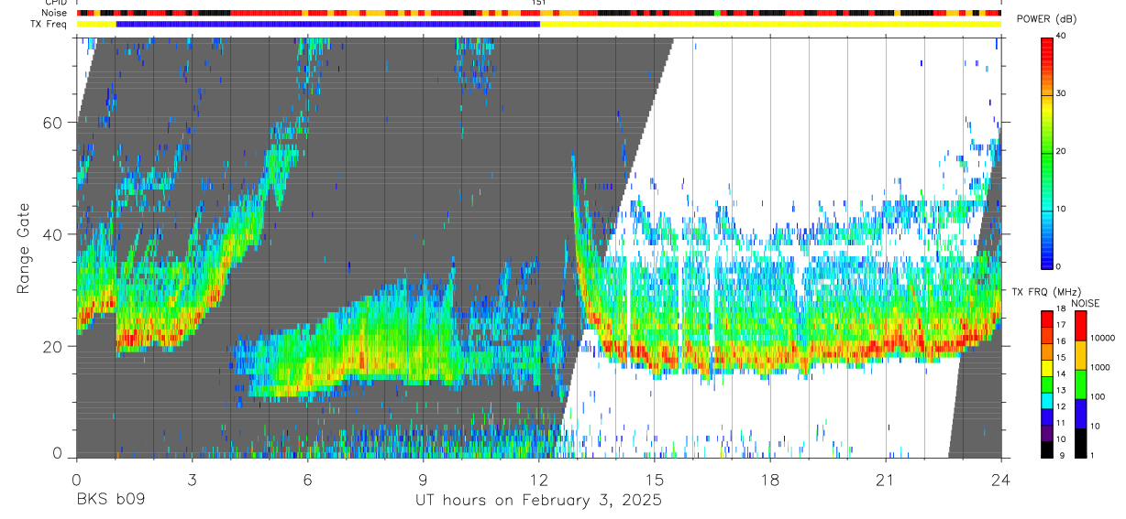Click the 30 tick on power scale
Image resolution: width=1126 pixels, height=519 pixels.
pos(1061,93)
